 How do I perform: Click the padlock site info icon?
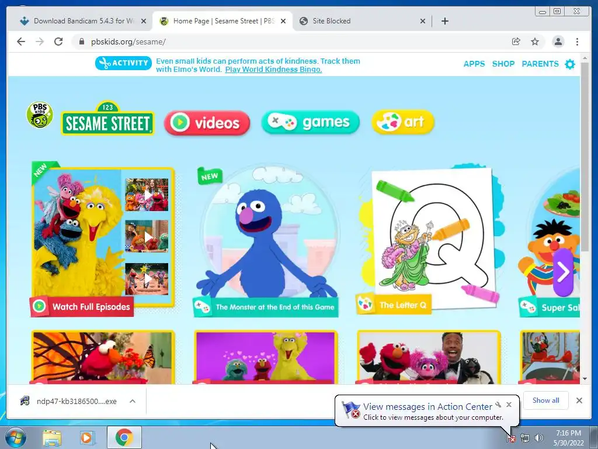click(81, 42)
